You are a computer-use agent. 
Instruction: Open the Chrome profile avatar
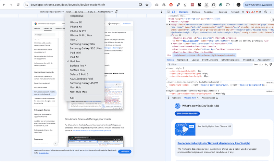tap(238, 5)
